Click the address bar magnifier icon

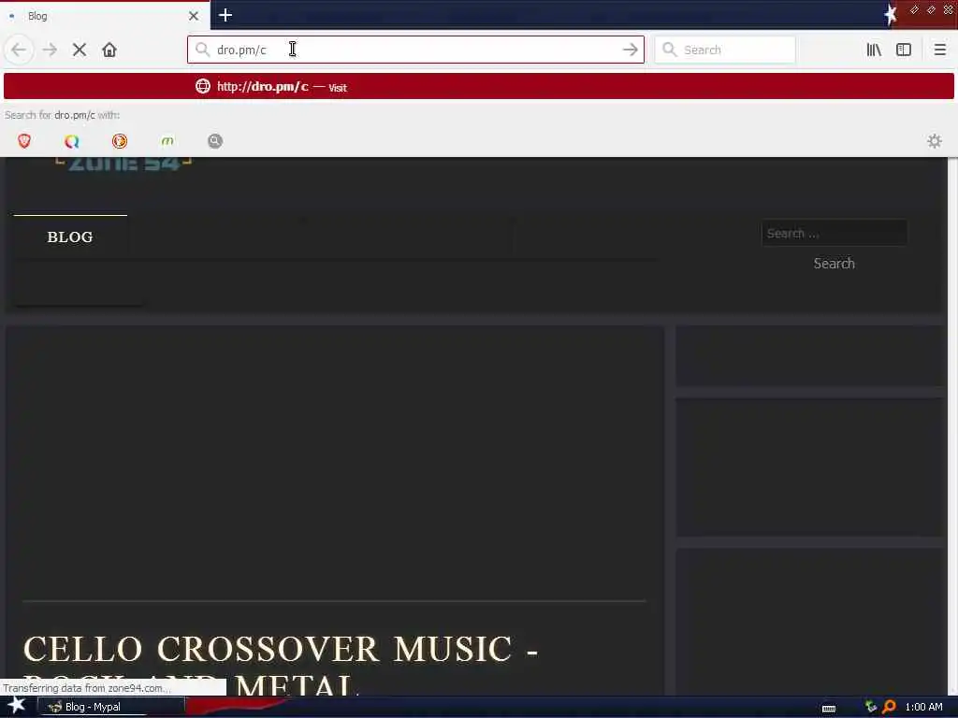point(202,50)
